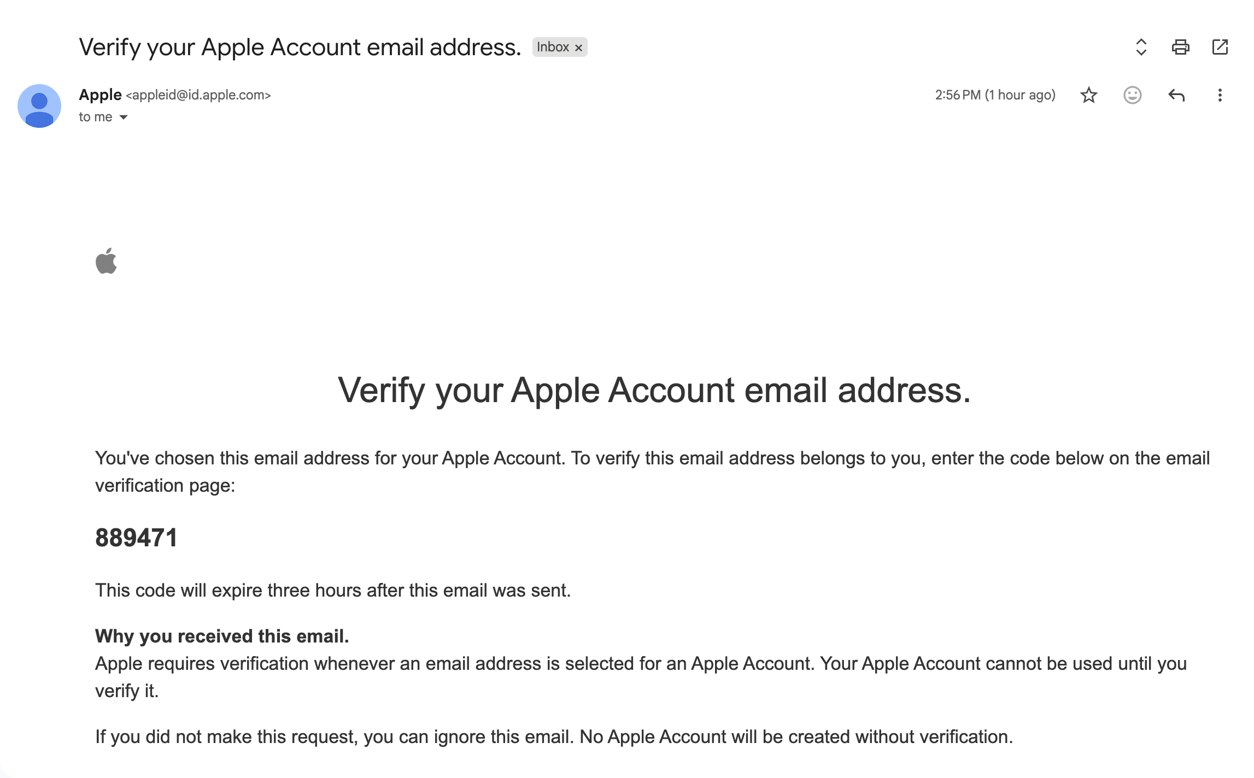Print this email with the printer icon

1180,47
